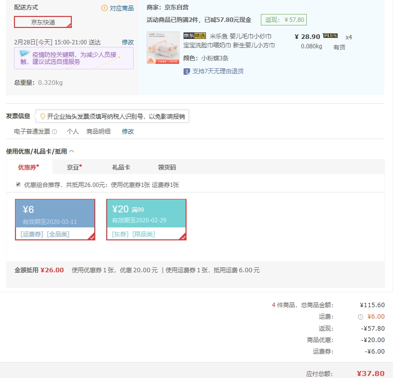Click 金额抵用 ¥26.00 amount
This screenshot has height=378, width=397.
click(52, 270)
